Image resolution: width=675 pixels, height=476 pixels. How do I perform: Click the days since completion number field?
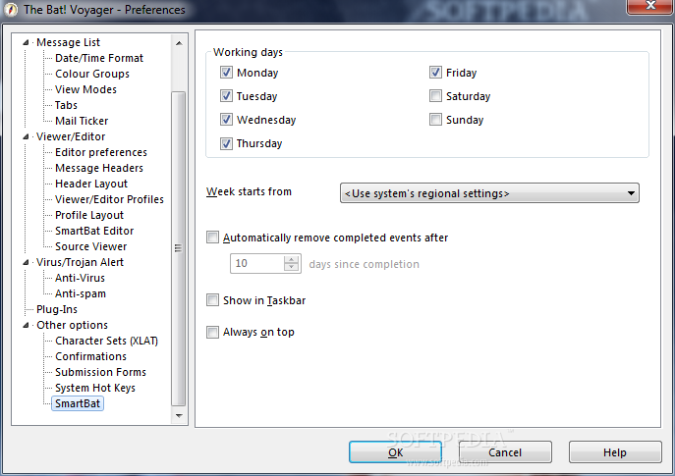(x=257, y=263)
